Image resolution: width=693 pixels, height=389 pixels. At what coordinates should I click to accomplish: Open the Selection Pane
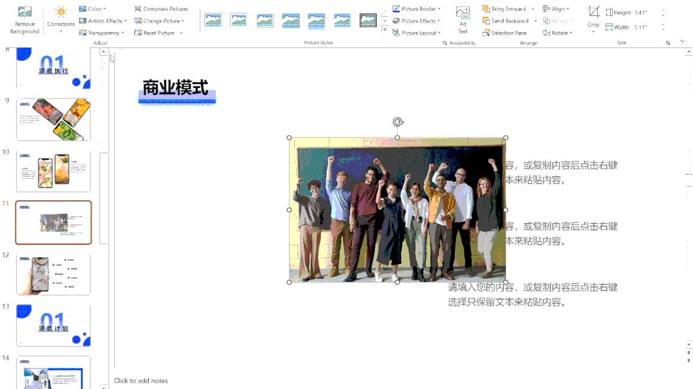pyautogui.click(x=504, y=32)
